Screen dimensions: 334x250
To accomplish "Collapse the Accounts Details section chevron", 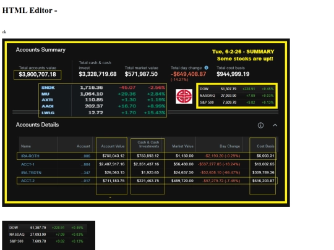I will pyautogui.click(x=275, y=125).
